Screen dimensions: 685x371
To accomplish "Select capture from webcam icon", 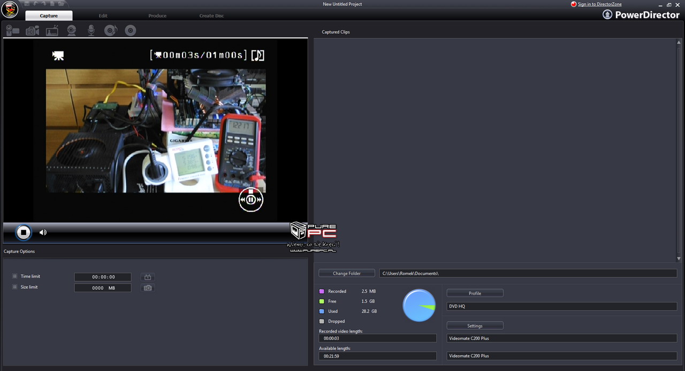I will [71, 31].
